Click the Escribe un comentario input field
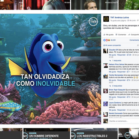 pos(124,121)
